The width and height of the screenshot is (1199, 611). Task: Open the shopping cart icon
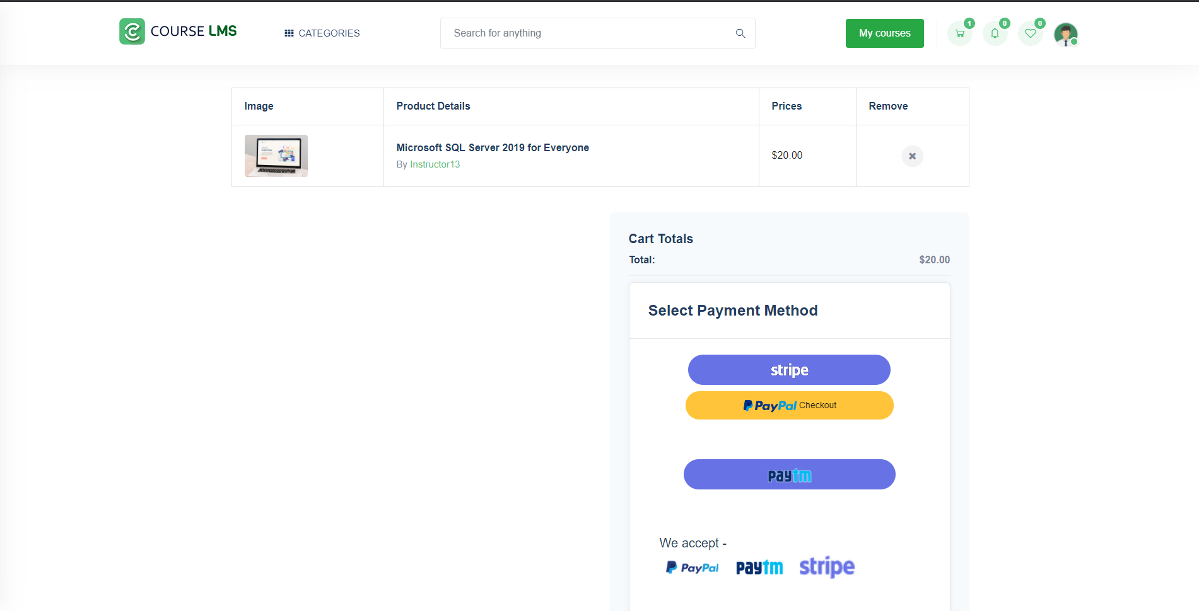pos(959,33)
